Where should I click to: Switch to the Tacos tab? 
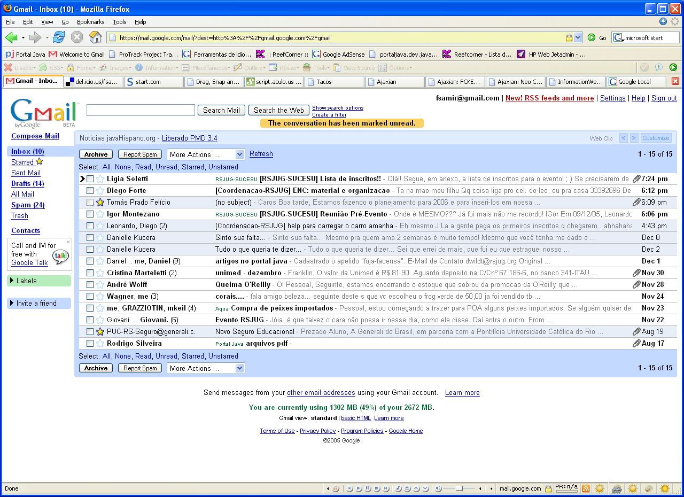335,81
